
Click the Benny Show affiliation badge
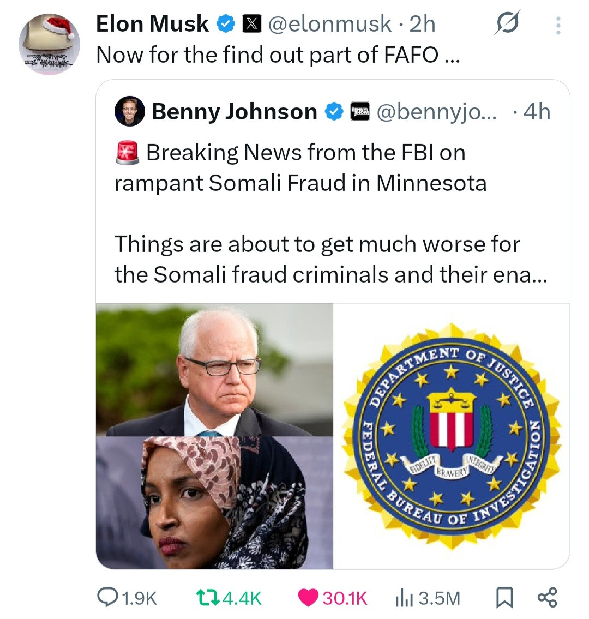pyautogui.click(x=360, y=112)
